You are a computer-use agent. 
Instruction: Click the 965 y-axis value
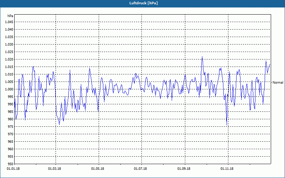[x=11, y=141]
